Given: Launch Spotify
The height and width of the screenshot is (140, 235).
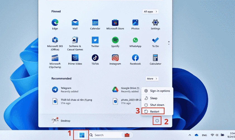Looking at the screenshot, I should [x=115, y=42].
